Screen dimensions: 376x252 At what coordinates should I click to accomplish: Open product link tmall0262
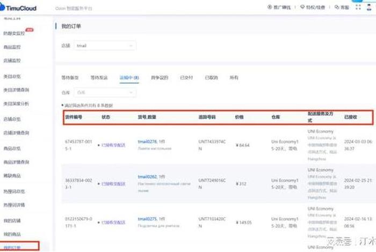(x=147, y=176)
